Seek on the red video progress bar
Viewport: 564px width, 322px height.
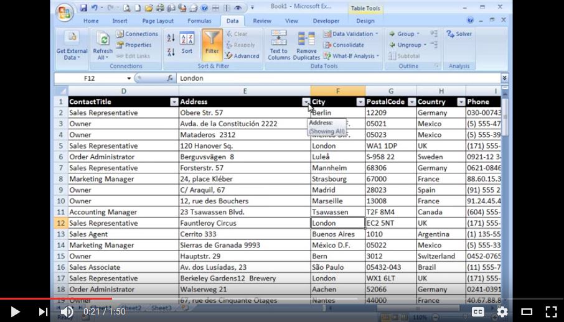[x=56, y=298]
